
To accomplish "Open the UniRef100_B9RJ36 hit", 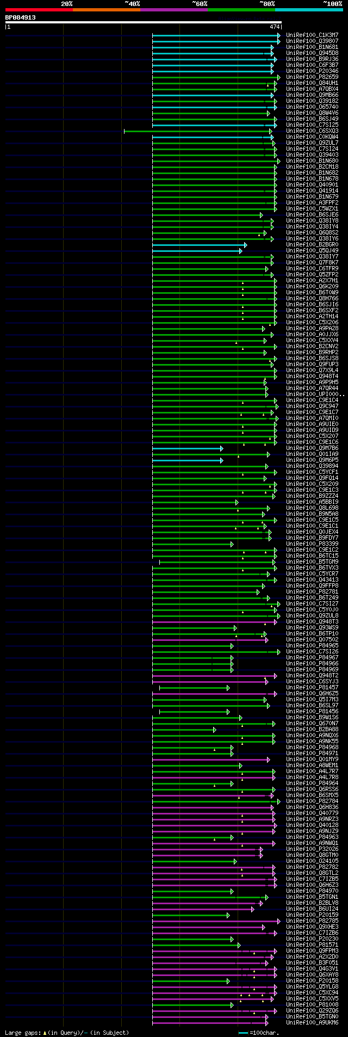I will [x=312, y=59].
